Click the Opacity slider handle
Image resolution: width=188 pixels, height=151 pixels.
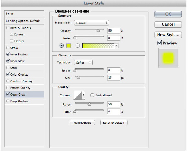98,31
